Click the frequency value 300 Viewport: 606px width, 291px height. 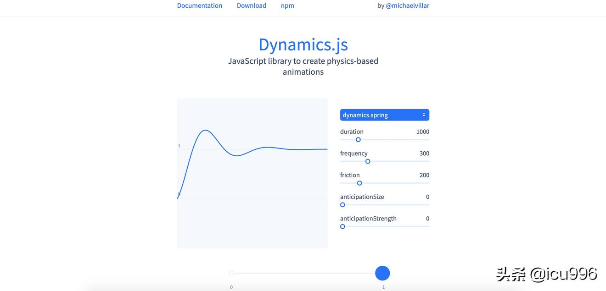click(x=424, y=154)
